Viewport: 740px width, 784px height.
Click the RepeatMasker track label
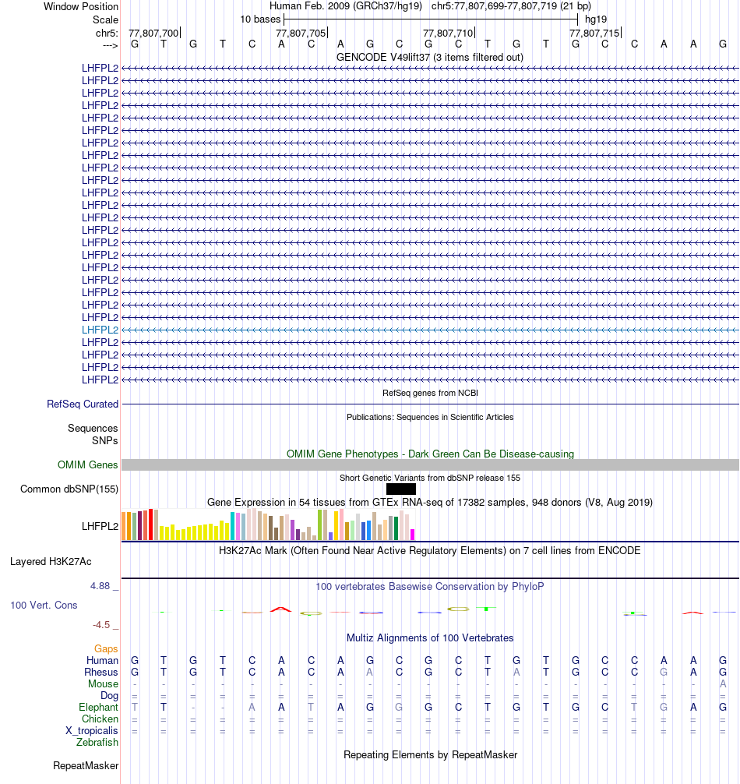click(x=86, y=766)
